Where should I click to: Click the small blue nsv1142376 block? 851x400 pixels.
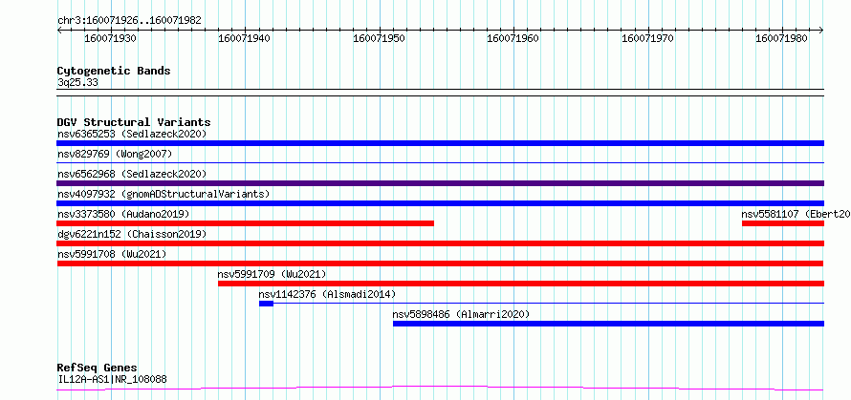point(266,304)
